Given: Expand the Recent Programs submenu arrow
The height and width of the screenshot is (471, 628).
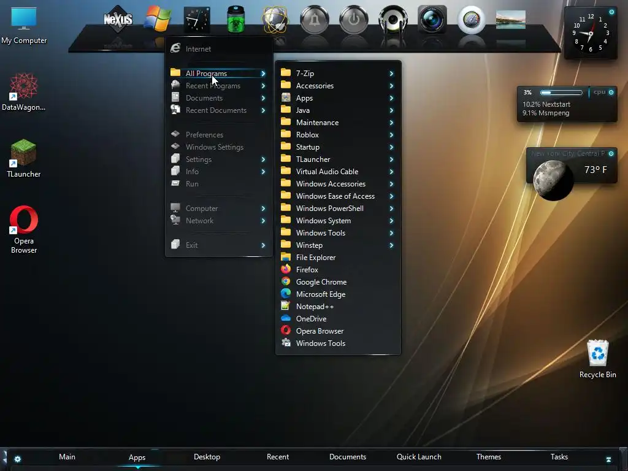Looking at the screenshot, I should [x=263, y=86].
